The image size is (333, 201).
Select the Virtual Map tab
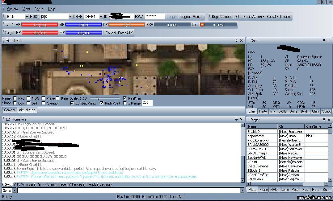pyautogui.click(x=27, y=110)
